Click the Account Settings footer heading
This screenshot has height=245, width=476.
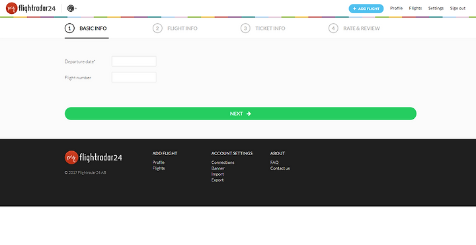pyautogui.click(x=232, y=153)
